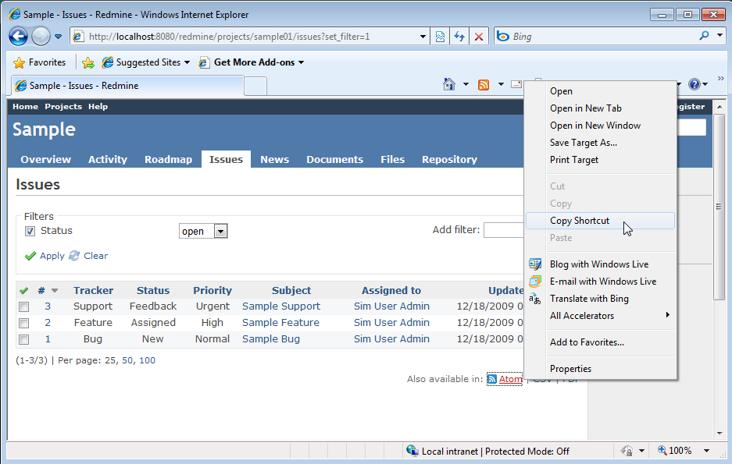
Task: Click Blog with Windows Live icon
Action: coord(535,264)
